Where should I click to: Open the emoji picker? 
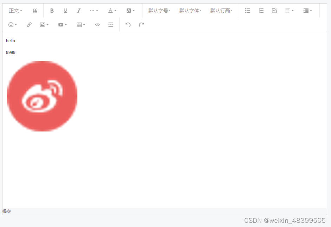[x=13, y=25]
